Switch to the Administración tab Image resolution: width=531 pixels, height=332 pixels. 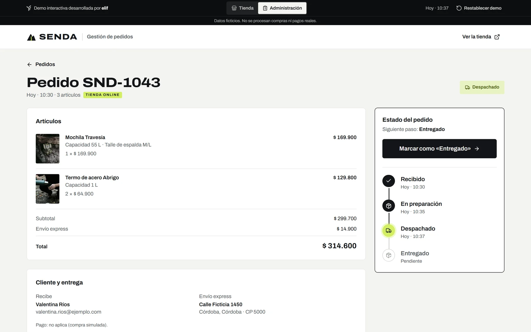pos(282,8)
